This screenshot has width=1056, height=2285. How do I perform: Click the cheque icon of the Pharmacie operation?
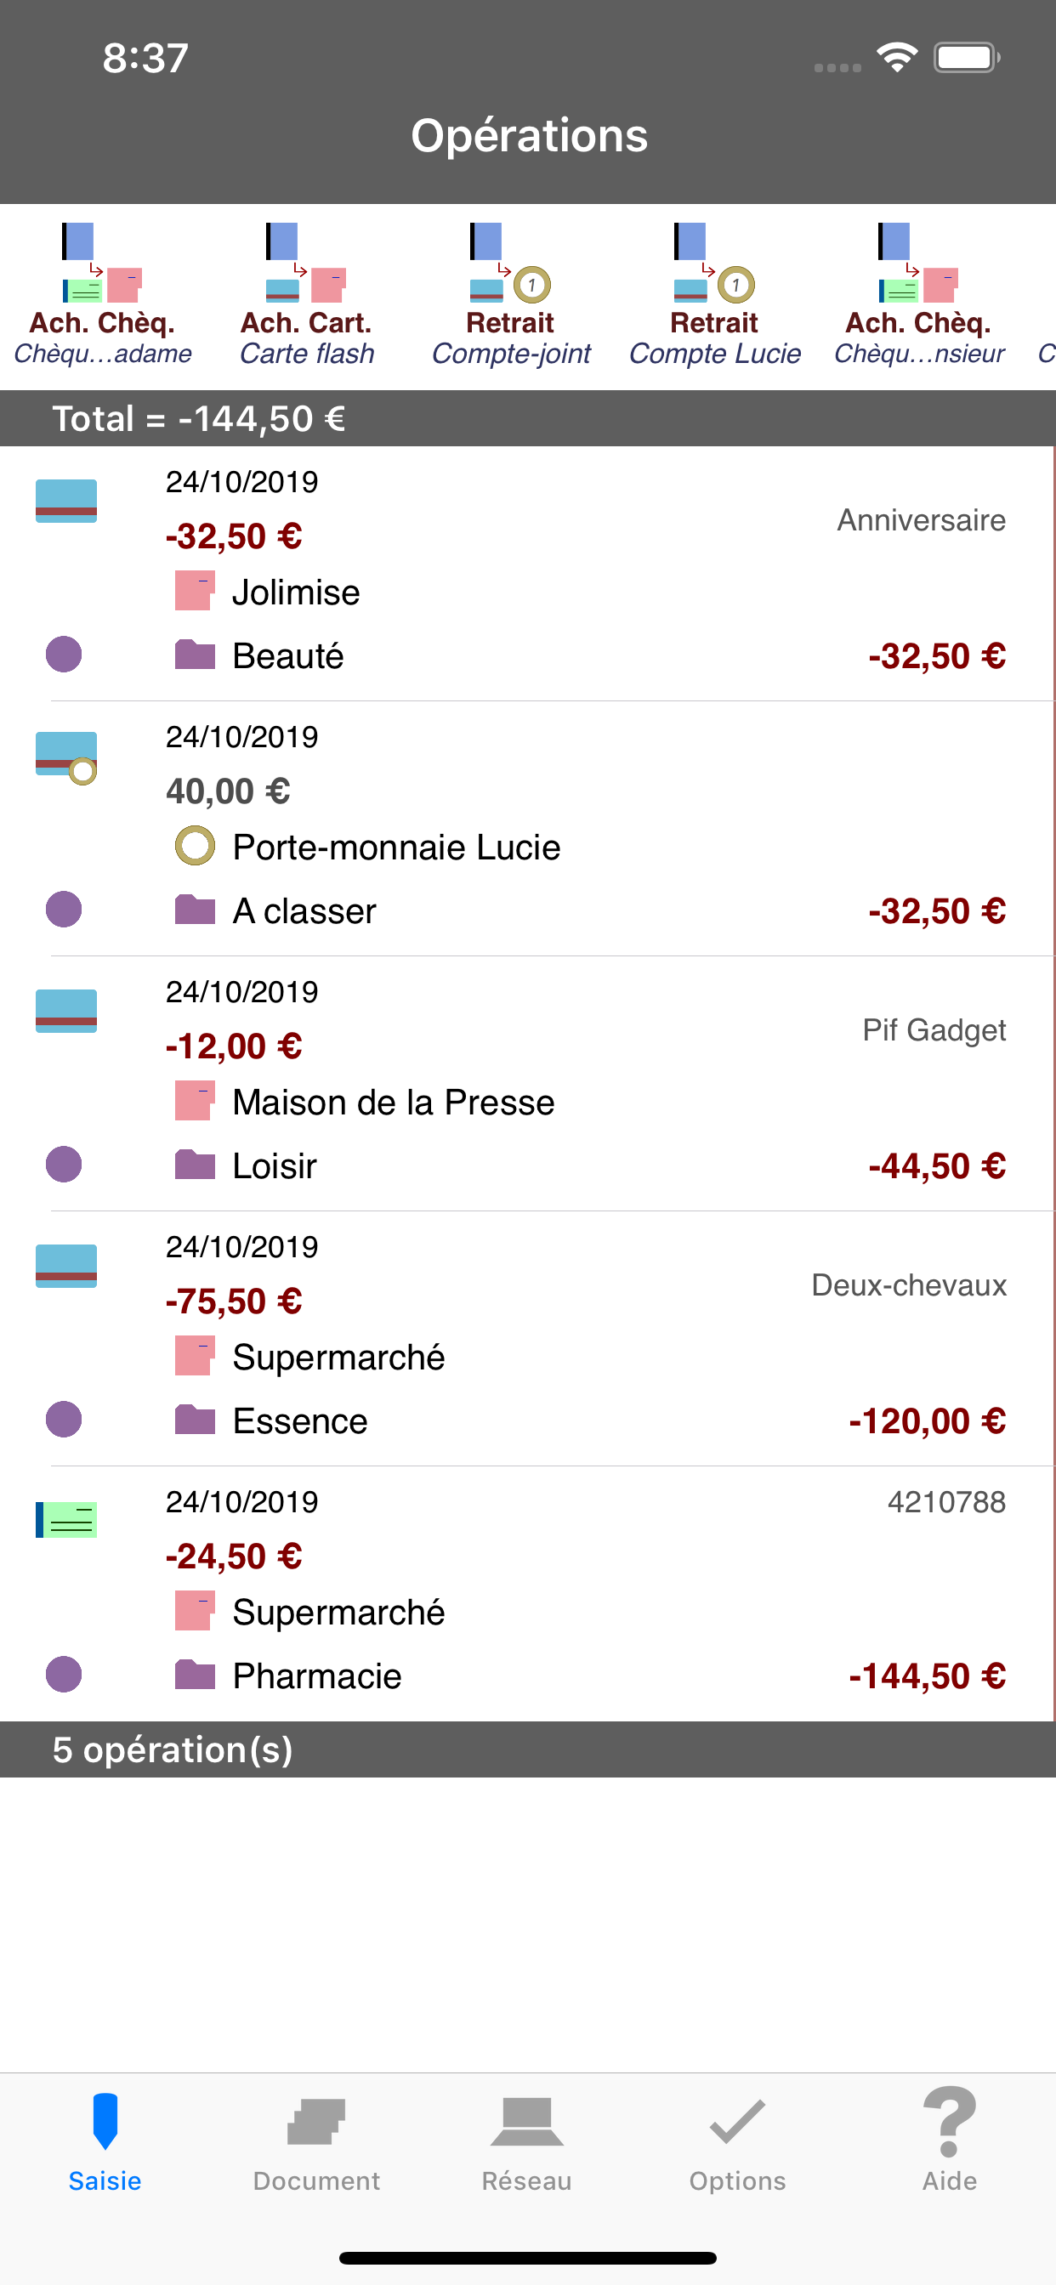[x=65, y=1519]
